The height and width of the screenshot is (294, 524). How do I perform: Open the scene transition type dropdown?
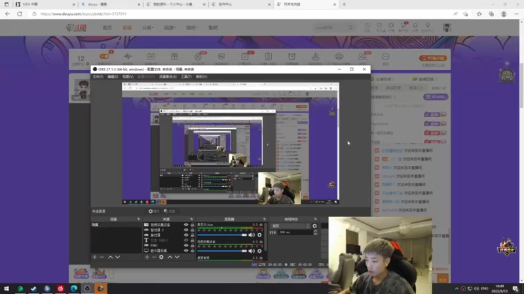[x=290, y=226]
